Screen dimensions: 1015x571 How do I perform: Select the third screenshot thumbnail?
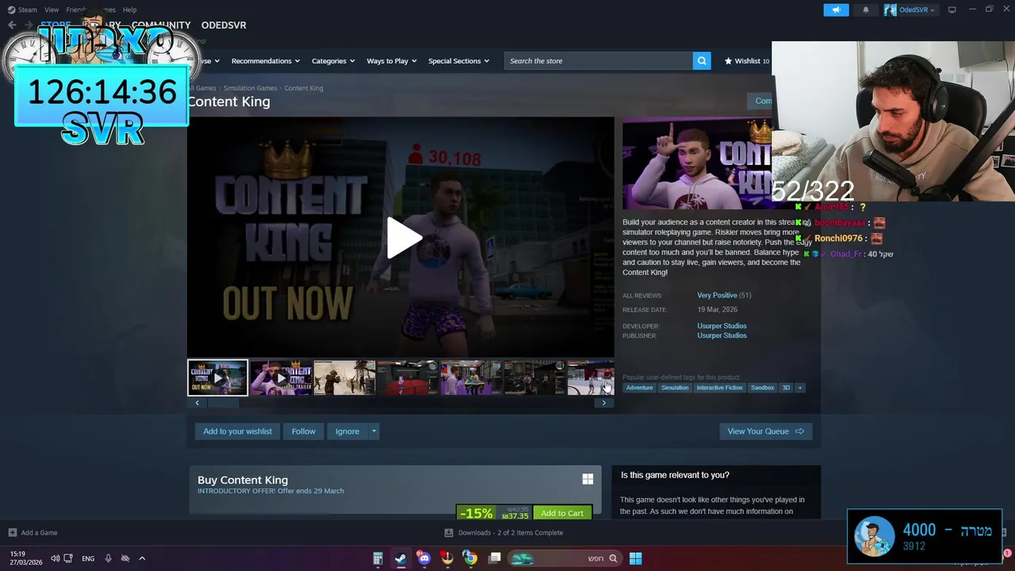tap(345, 377)
